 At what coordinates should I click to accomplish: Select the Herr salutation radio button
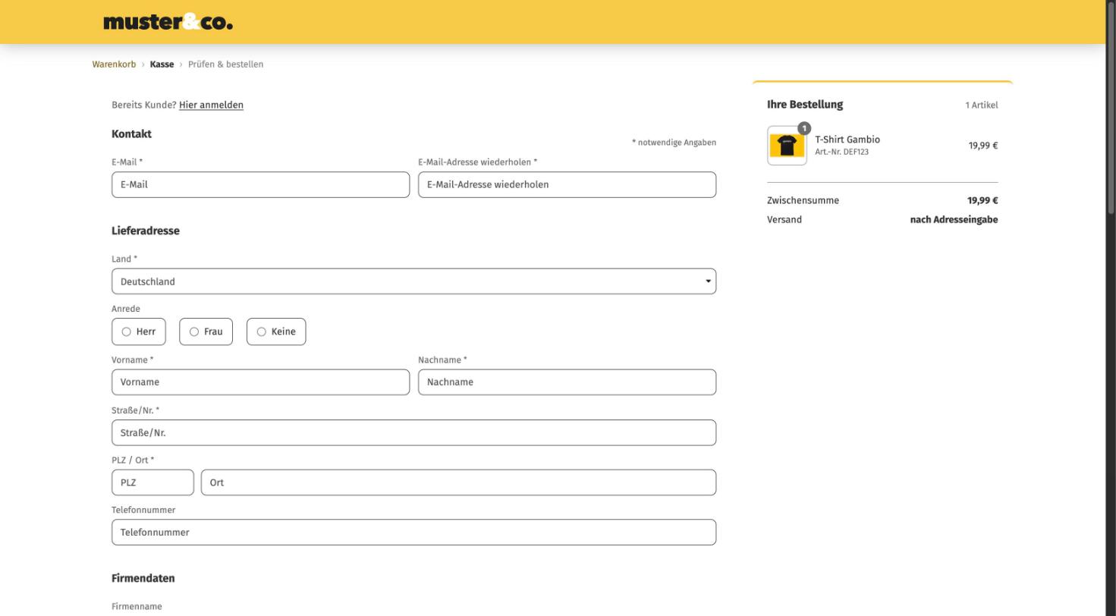(127, 332)
